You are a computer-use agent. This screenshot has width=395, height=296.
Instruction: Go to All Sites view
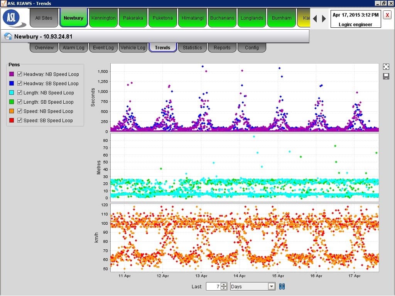click(x=44, y=18)
